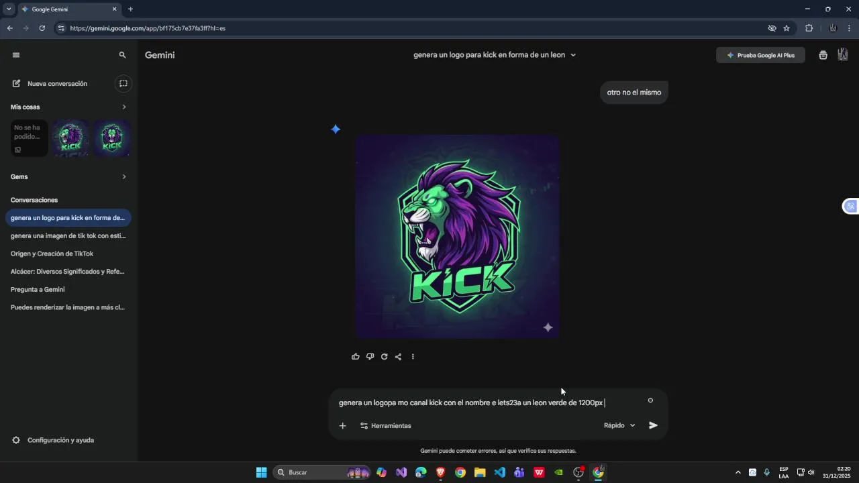
Task: Open the user avatar at top right
Action: pyautogui.click(x=843, y=55)
